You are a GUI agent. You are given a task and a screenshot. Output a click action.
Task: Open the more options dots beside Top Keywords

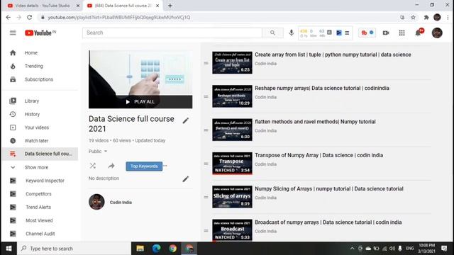click(x=165, y=166)
